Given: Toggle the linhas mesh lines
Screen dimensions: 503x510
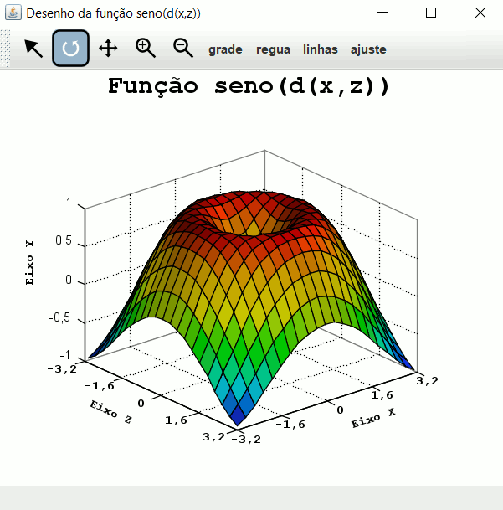Looking at the screenshot, I should (321, 49).
